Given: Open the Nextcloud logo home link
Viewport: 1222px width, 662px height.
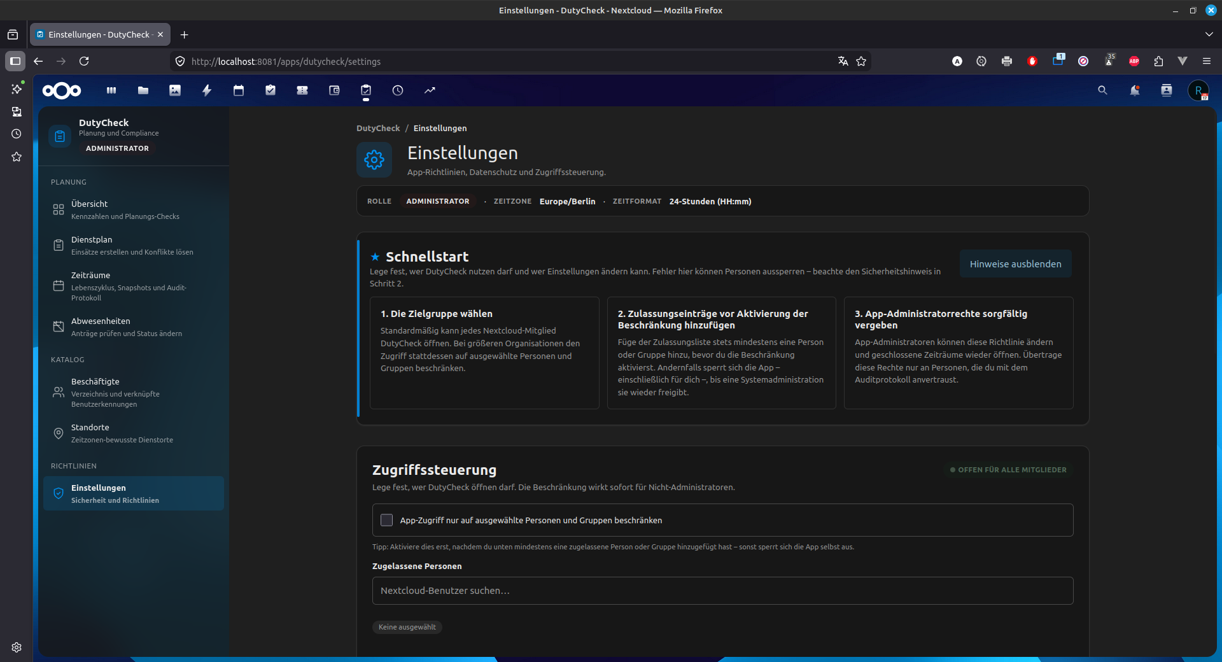Looking at the screenshot, I should coord(62,90).
